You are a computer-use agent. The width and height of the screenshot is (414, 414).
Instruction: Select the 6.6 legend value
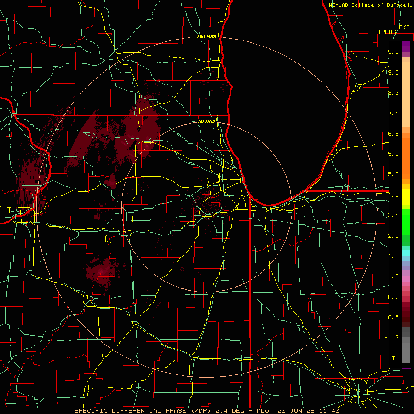tap(393, 133)
